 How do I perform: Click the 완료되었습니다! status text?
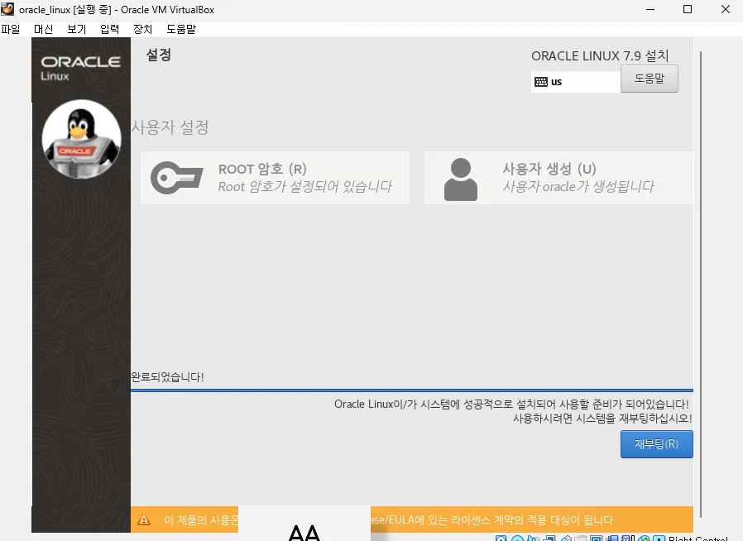(x=167, y=377)
